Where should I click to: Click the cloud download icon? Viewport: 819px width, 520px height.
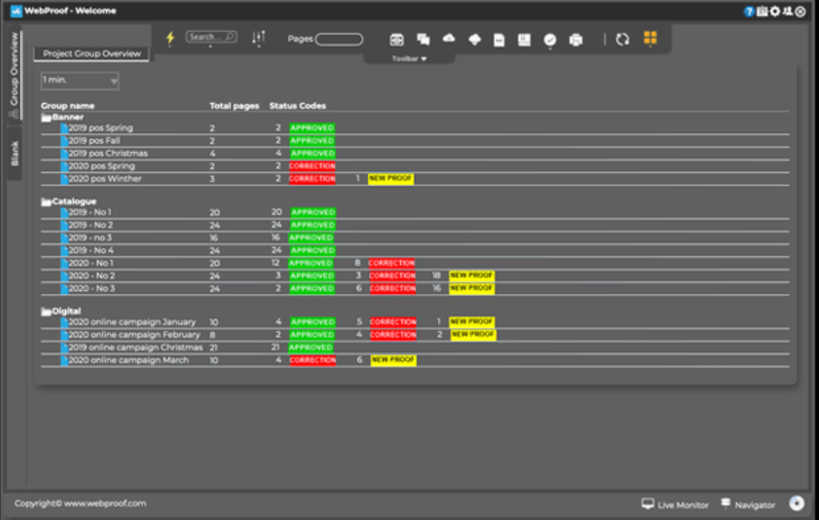[x=474, y=40]
